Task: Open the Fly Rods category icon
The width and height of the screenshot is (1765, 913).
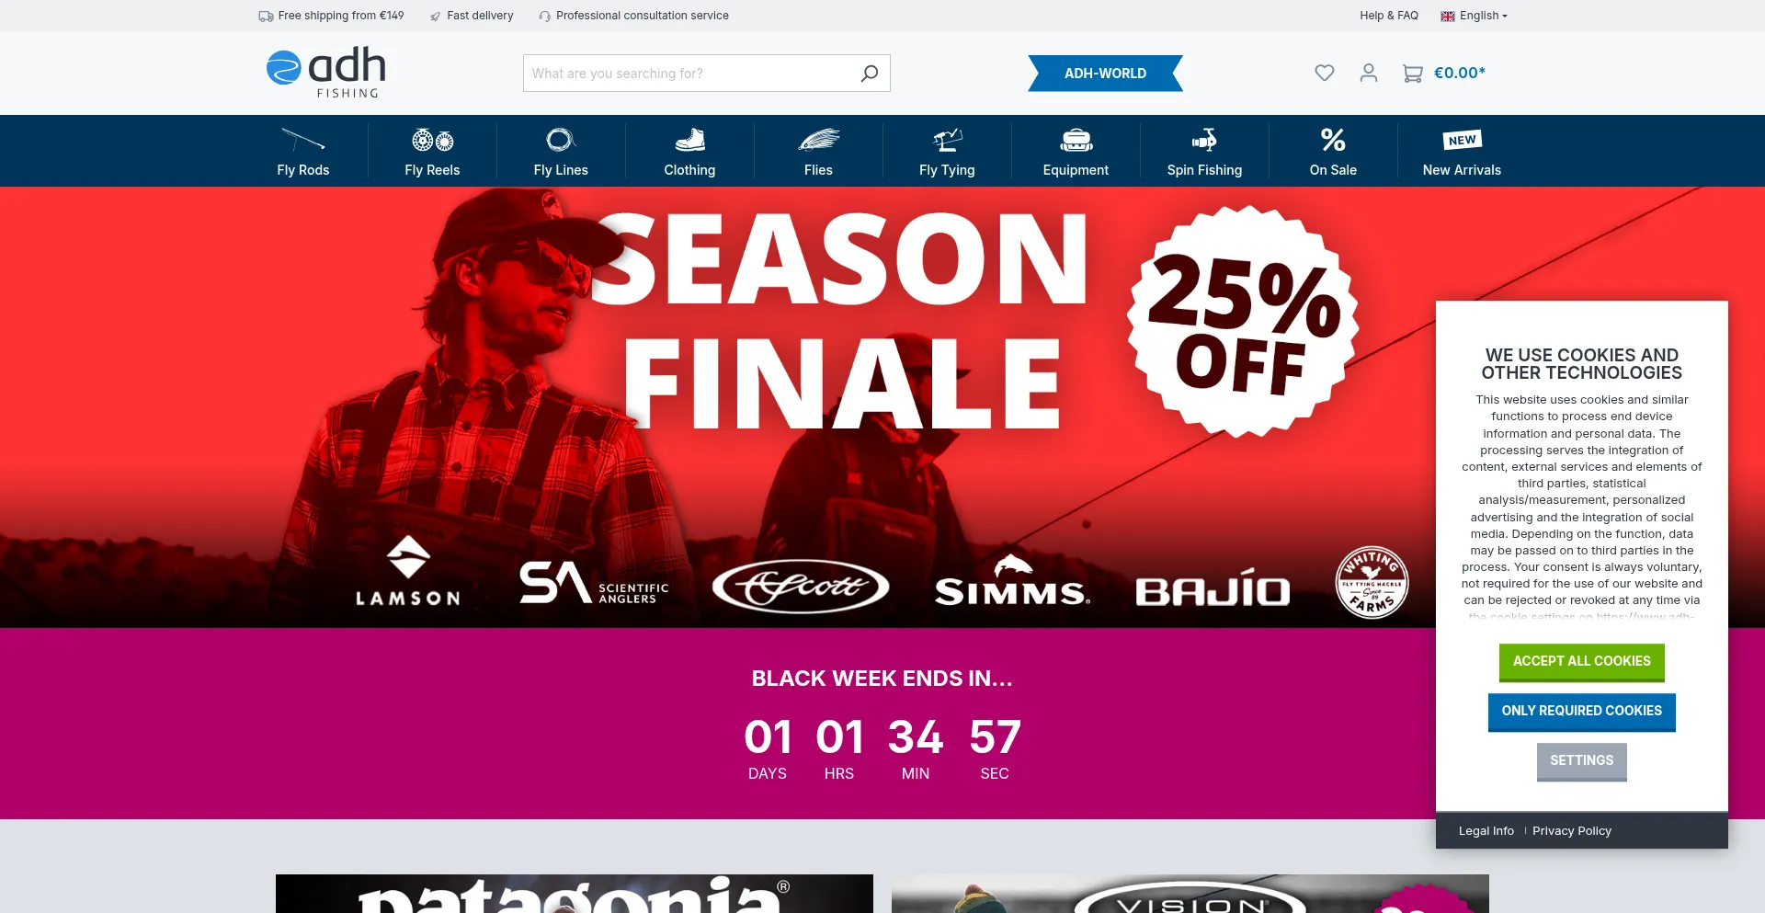Action: coord(303,140)
